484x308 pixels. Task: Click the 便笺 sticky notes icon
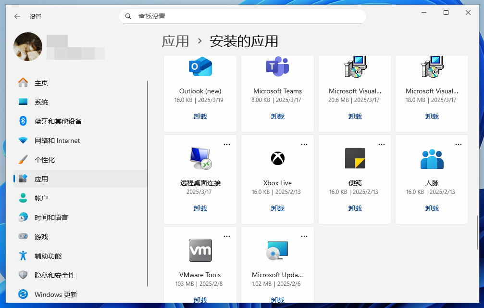(355, 158)
